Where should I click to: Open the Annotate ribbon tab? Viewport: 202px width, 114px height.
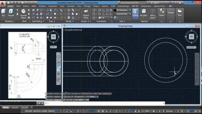(x=71, y=6)
